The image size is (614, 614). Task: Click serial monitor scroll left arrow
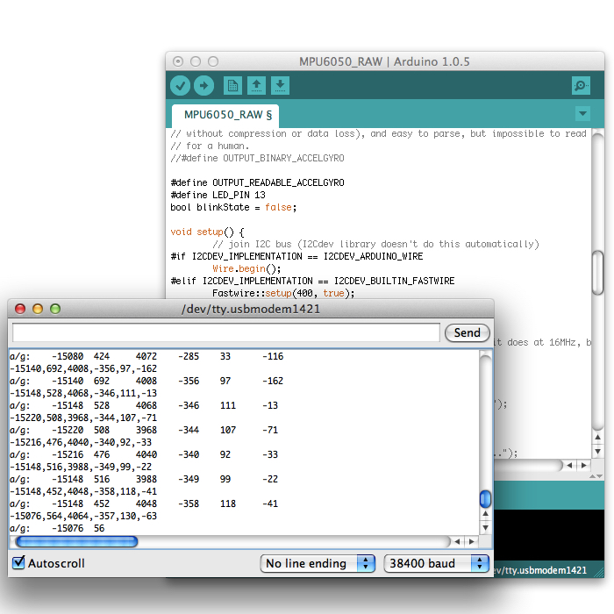point(457,541)
